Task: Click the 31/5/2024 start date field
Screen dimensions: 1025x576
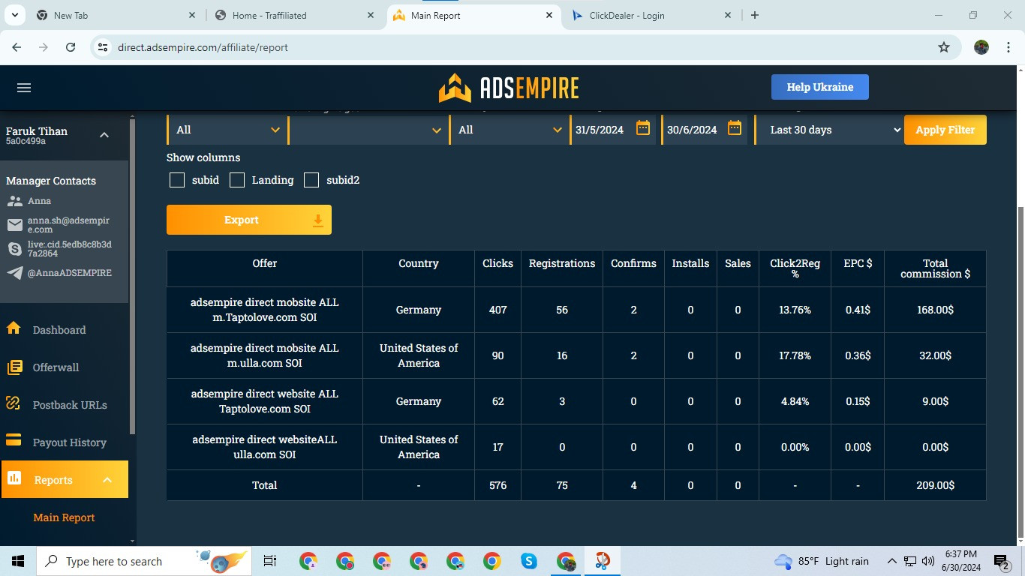Action: tap(614, 130)
